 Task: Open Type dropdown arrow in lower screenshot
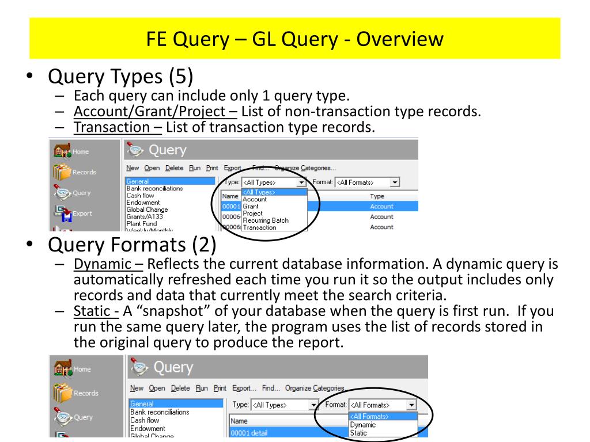[313, 405]
